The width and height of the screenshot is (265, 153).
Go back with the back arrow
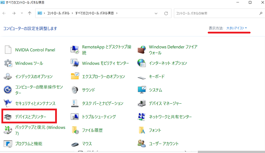(x=4, y=13)
